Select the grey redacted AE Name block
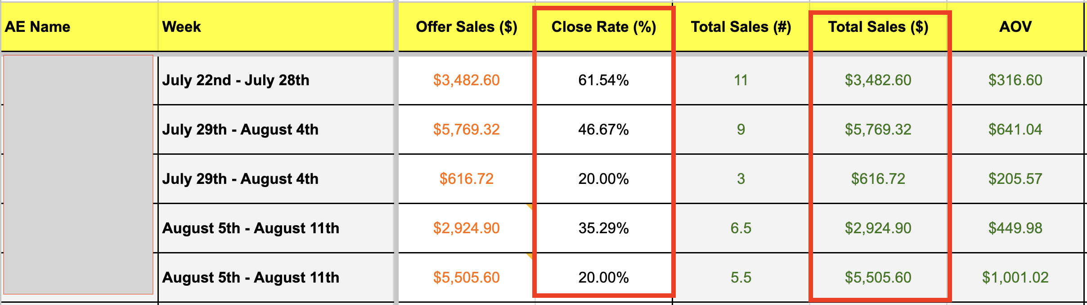The image size is (1087, 305). (78, 174)
